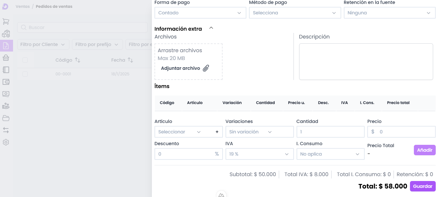Open the transfer arrows sidebar icon
The width and height of the screenshot is (438, 197).
click(6, 130)
